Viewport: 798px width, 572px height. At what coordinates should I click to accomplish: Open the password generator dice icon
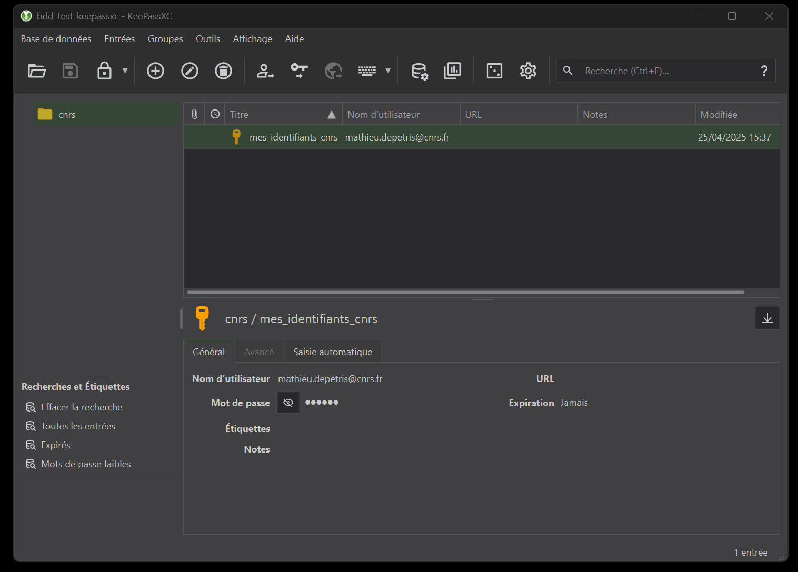pyautogui.click(x=494, y=71)
